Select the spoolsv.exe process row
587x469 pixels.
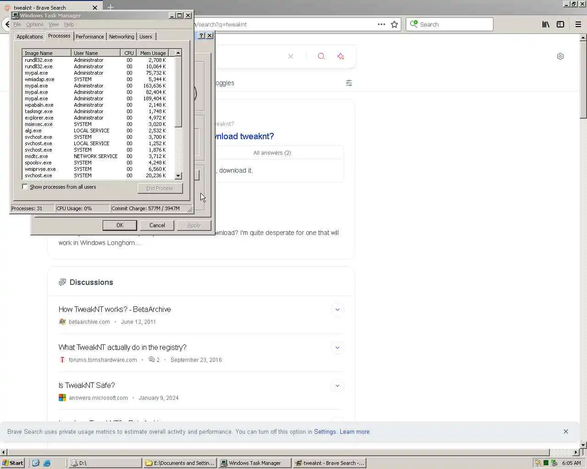(x=99, y=163)
